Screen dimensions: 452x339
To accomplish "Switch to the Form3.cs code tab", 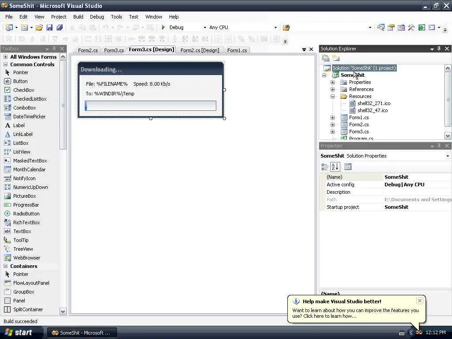I will click(x=114, y=50).
